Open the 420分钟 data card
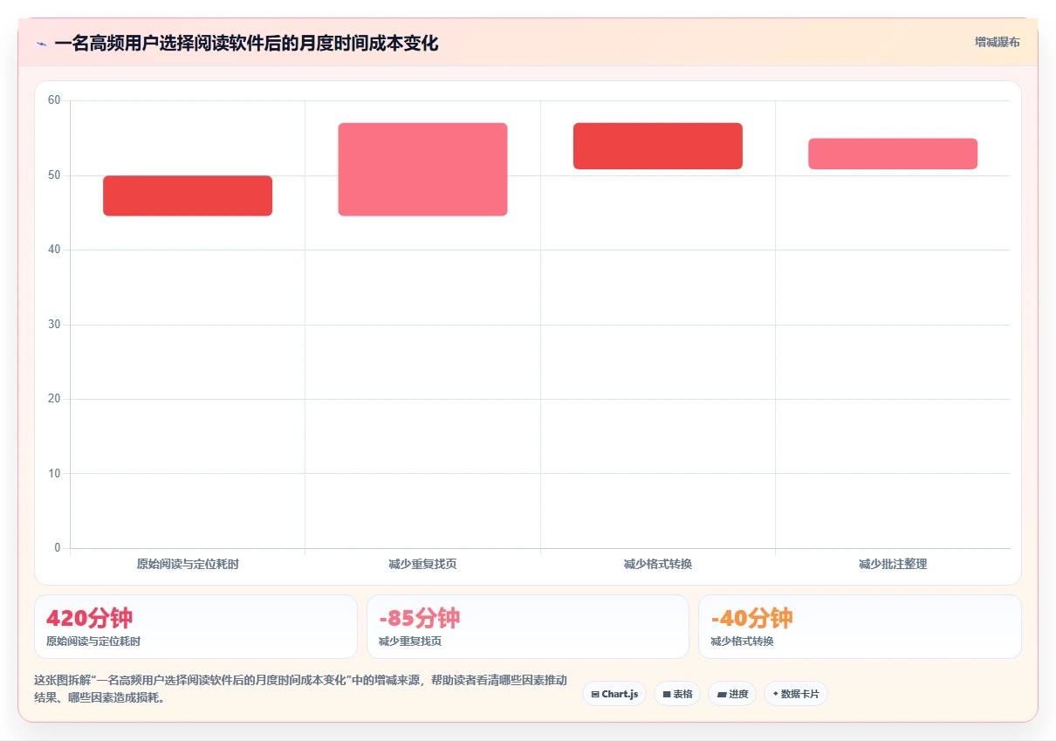Image resolution: width=1056 pixels, height=741 pixels. click(195, 627)
